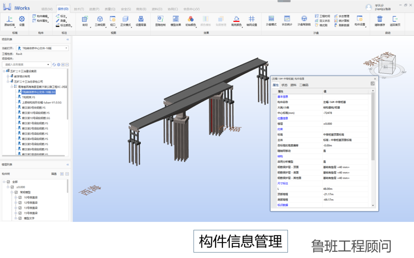Viewport: 414px width, 258px height.
Task: Toggle the 13号衡盖梁 checkbox
Action: tap(20, 208)
